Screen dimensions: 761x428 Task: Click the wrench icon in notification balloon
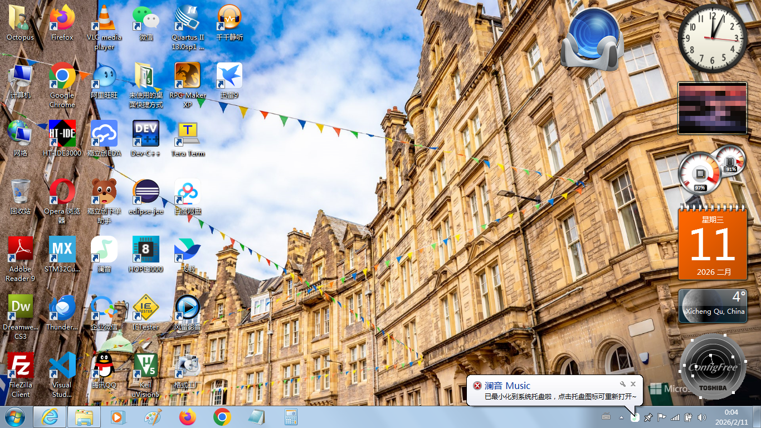coord(623,384)
